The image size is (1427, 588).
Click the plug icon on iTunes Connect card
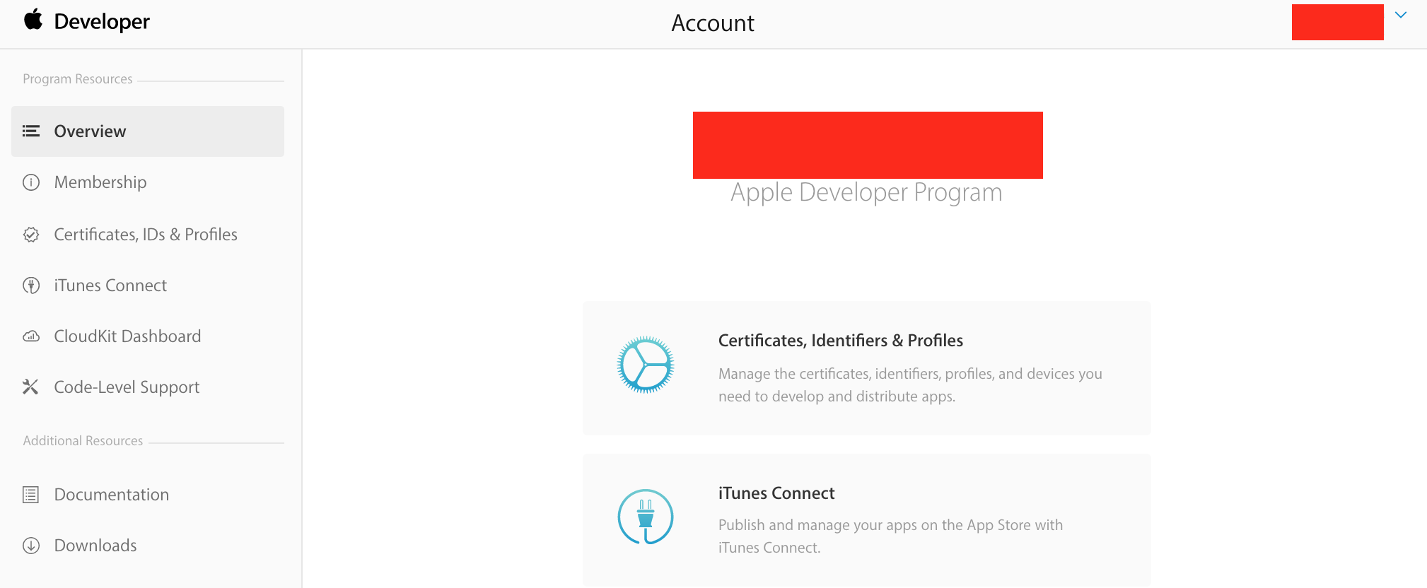click(645, 517)
